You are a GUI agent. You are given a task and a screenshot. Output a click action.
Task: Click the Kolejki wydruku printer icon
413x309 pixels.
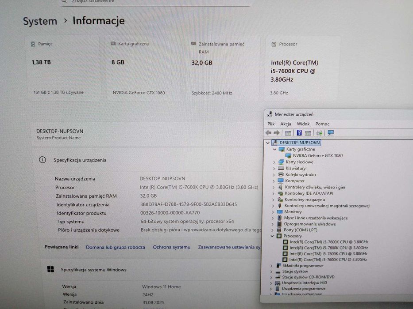(281, 174)
